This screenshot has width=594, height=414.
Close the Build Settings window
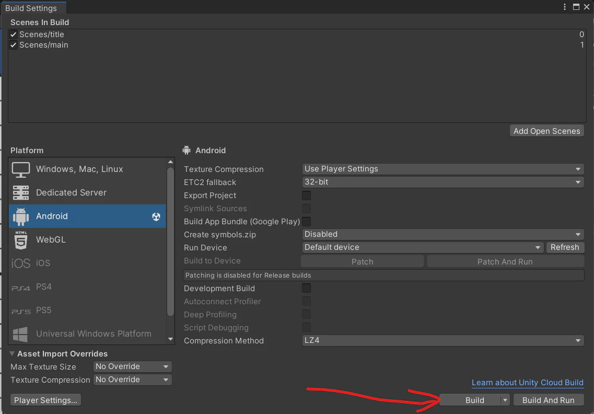(x=587, y=7)
